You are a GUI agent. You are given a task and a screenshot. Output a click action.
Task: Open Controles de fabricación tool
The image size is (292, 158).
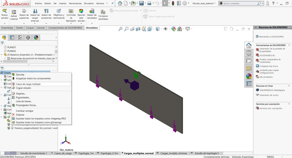click(x=71, y=11)
